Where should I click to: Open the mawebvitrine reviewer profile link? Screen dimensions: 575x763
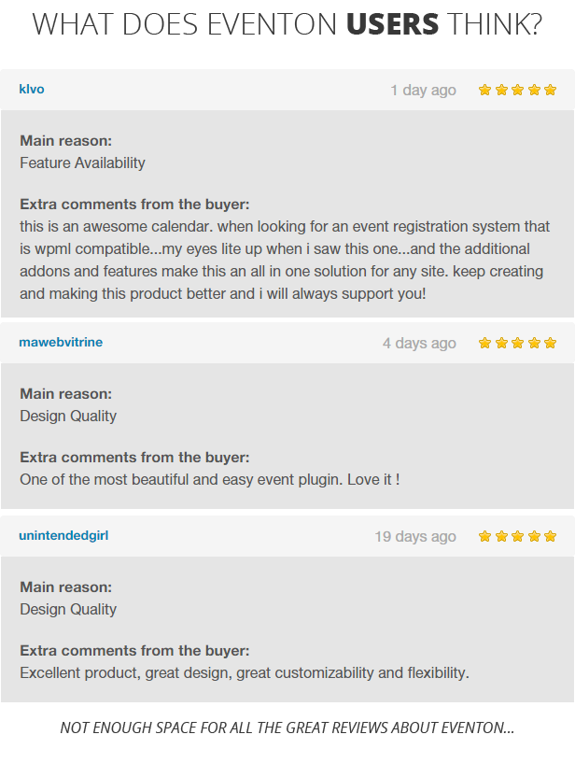[61, 343]
